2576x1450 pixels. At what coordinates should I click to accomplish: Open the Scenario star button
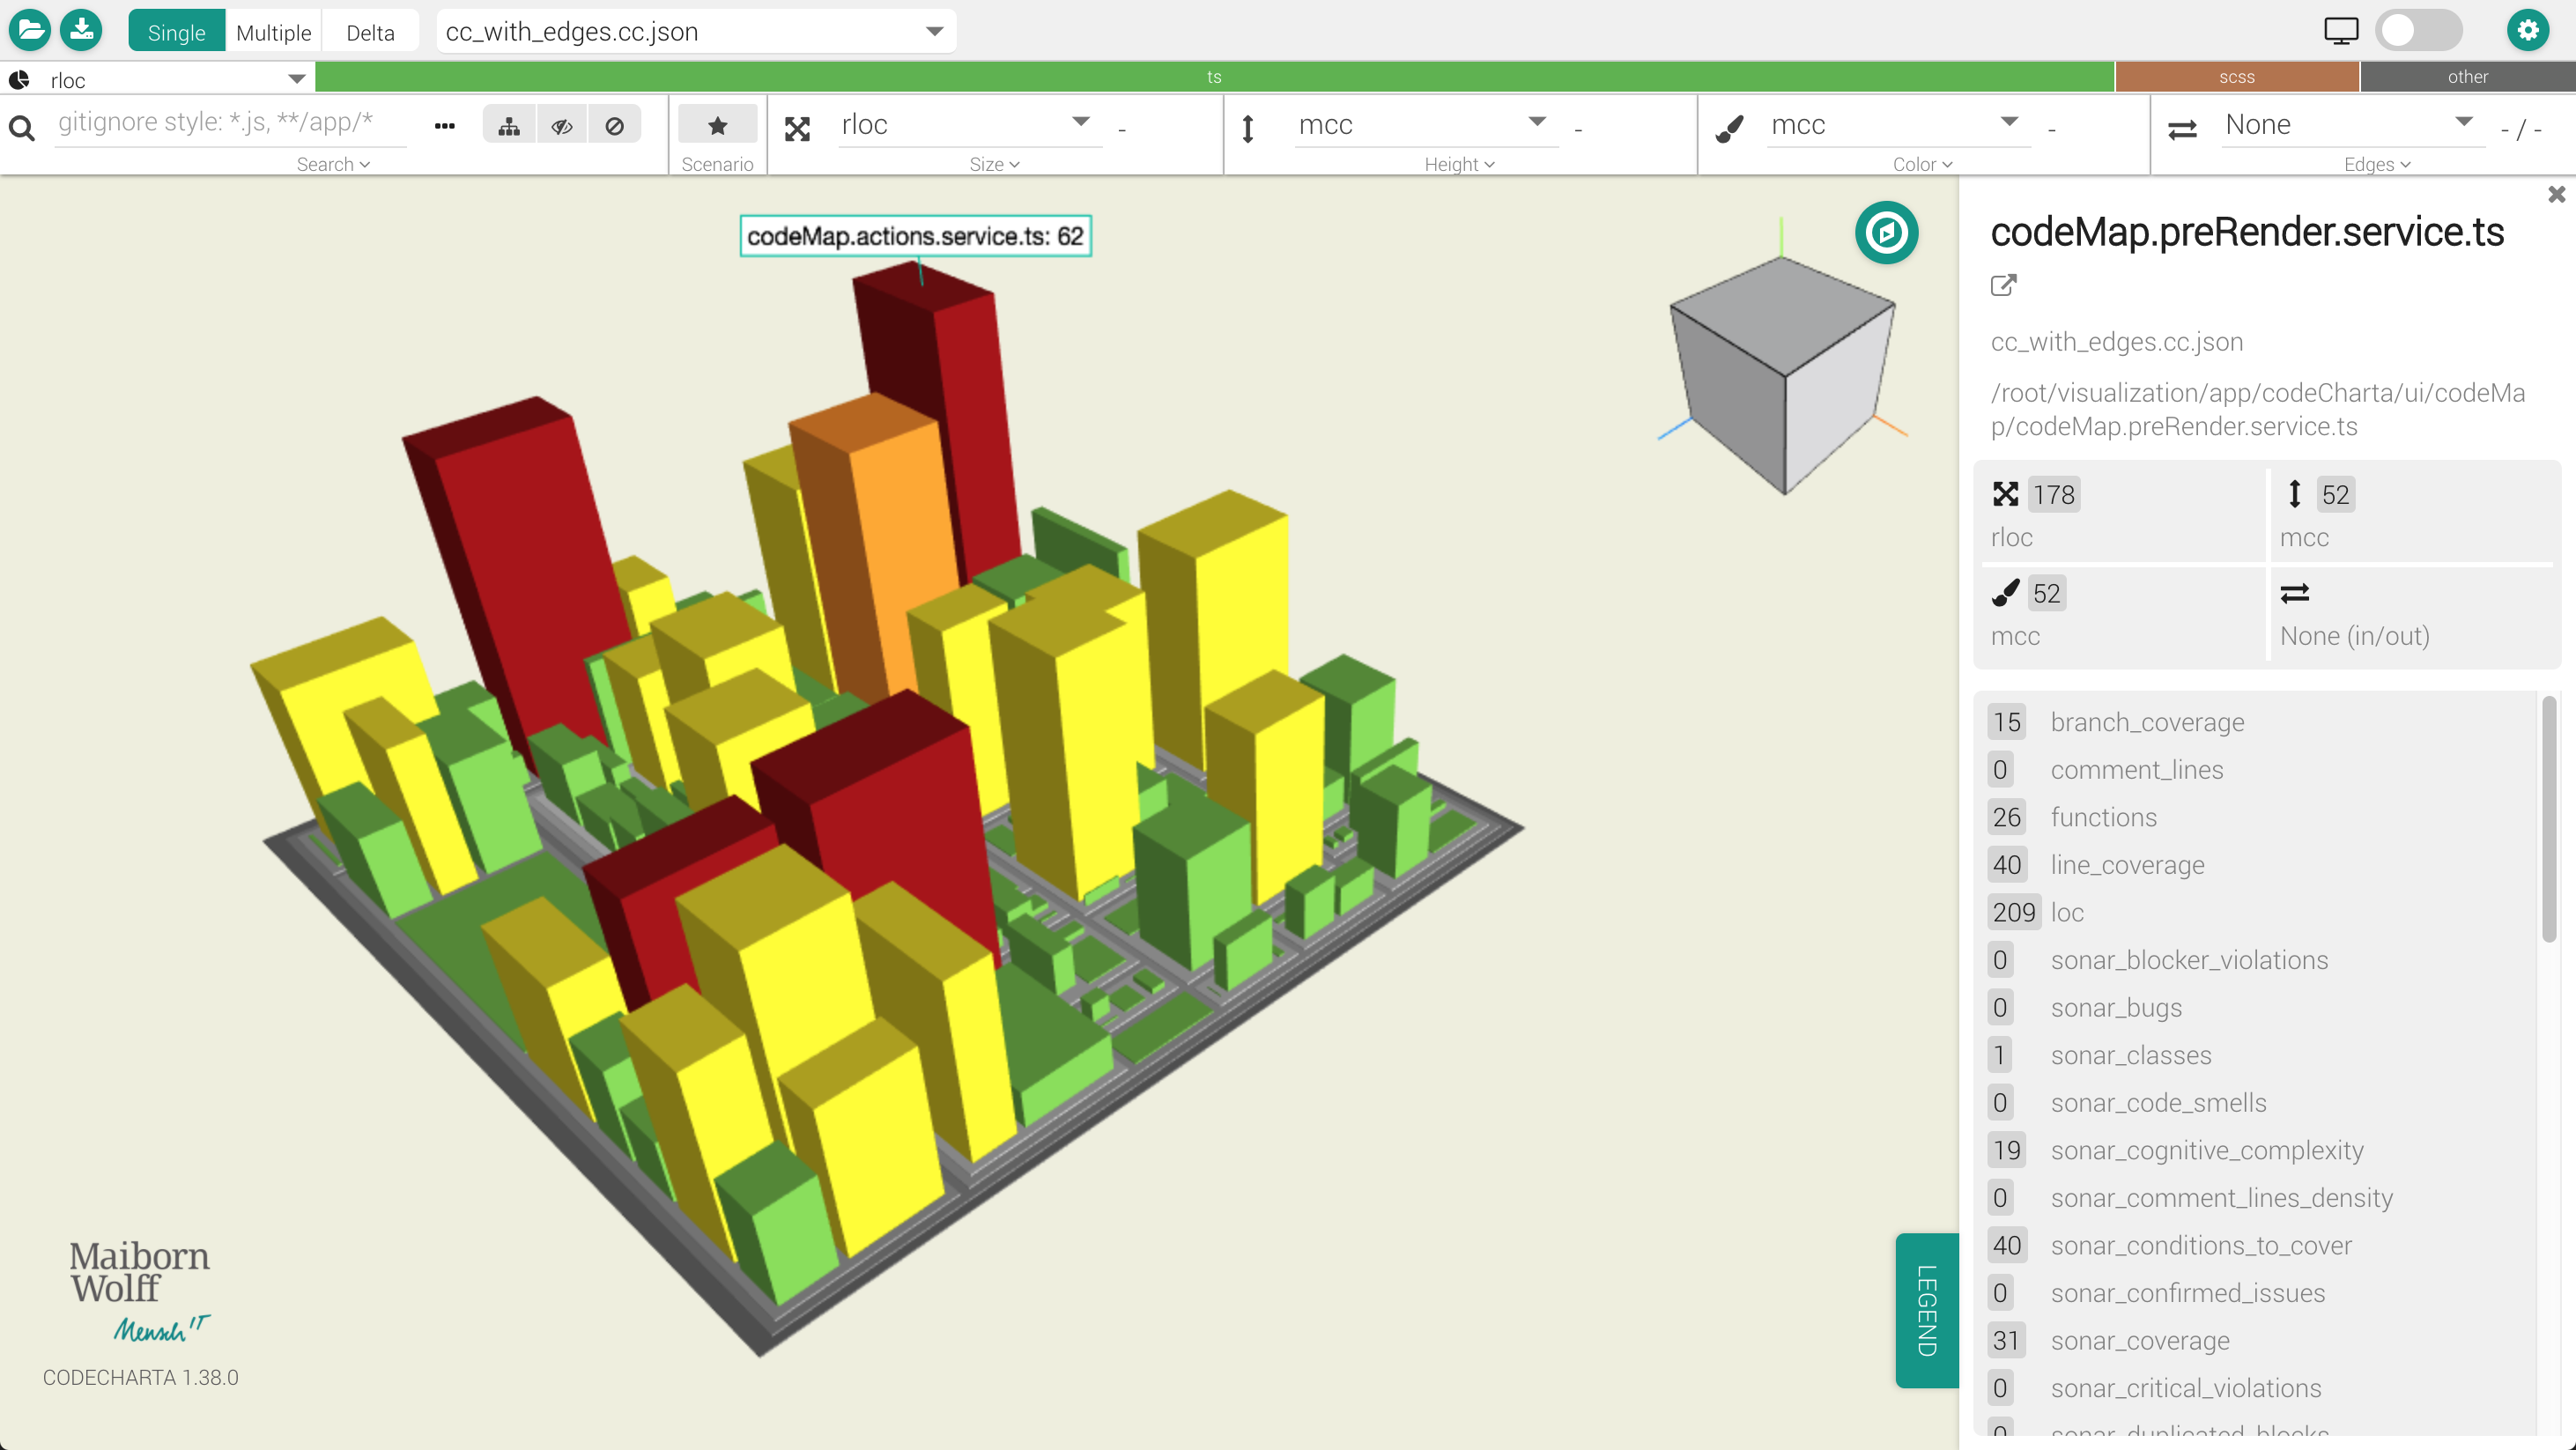click(717, 126)
